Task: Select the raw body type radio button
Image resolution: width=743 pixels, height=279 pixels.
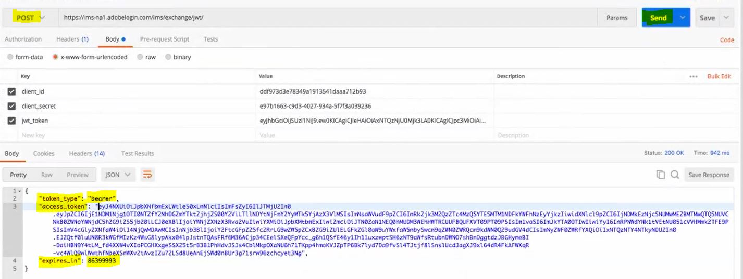Action: point(140,57)
